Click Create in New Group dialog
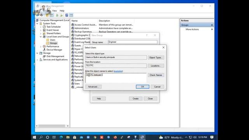The height and width of the screenshot is (140, 249). coord(135,98)
